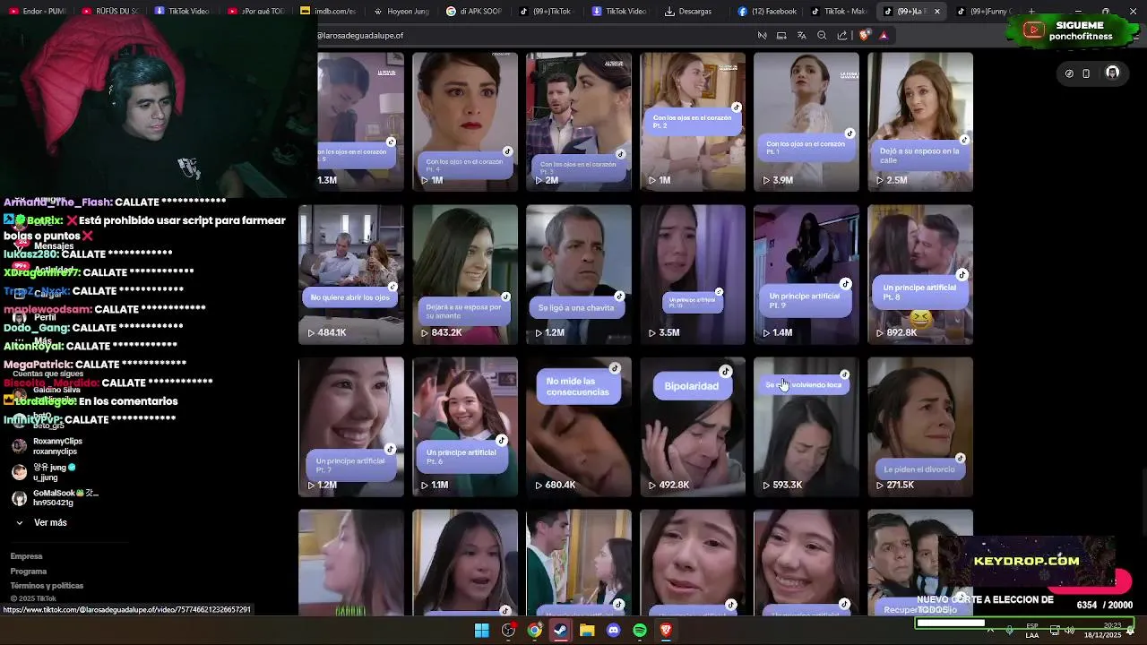Click the Brave Shields icon in address bar
The height and width of the screenshot is (645, 1147).
coord(864,36)
